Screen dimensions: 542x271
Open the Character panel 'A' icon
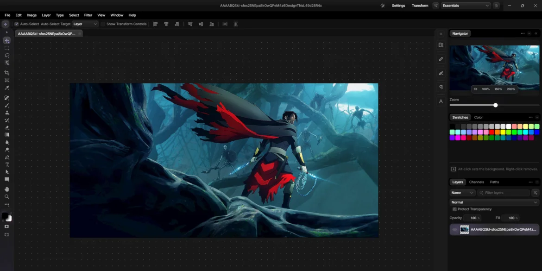441,101
